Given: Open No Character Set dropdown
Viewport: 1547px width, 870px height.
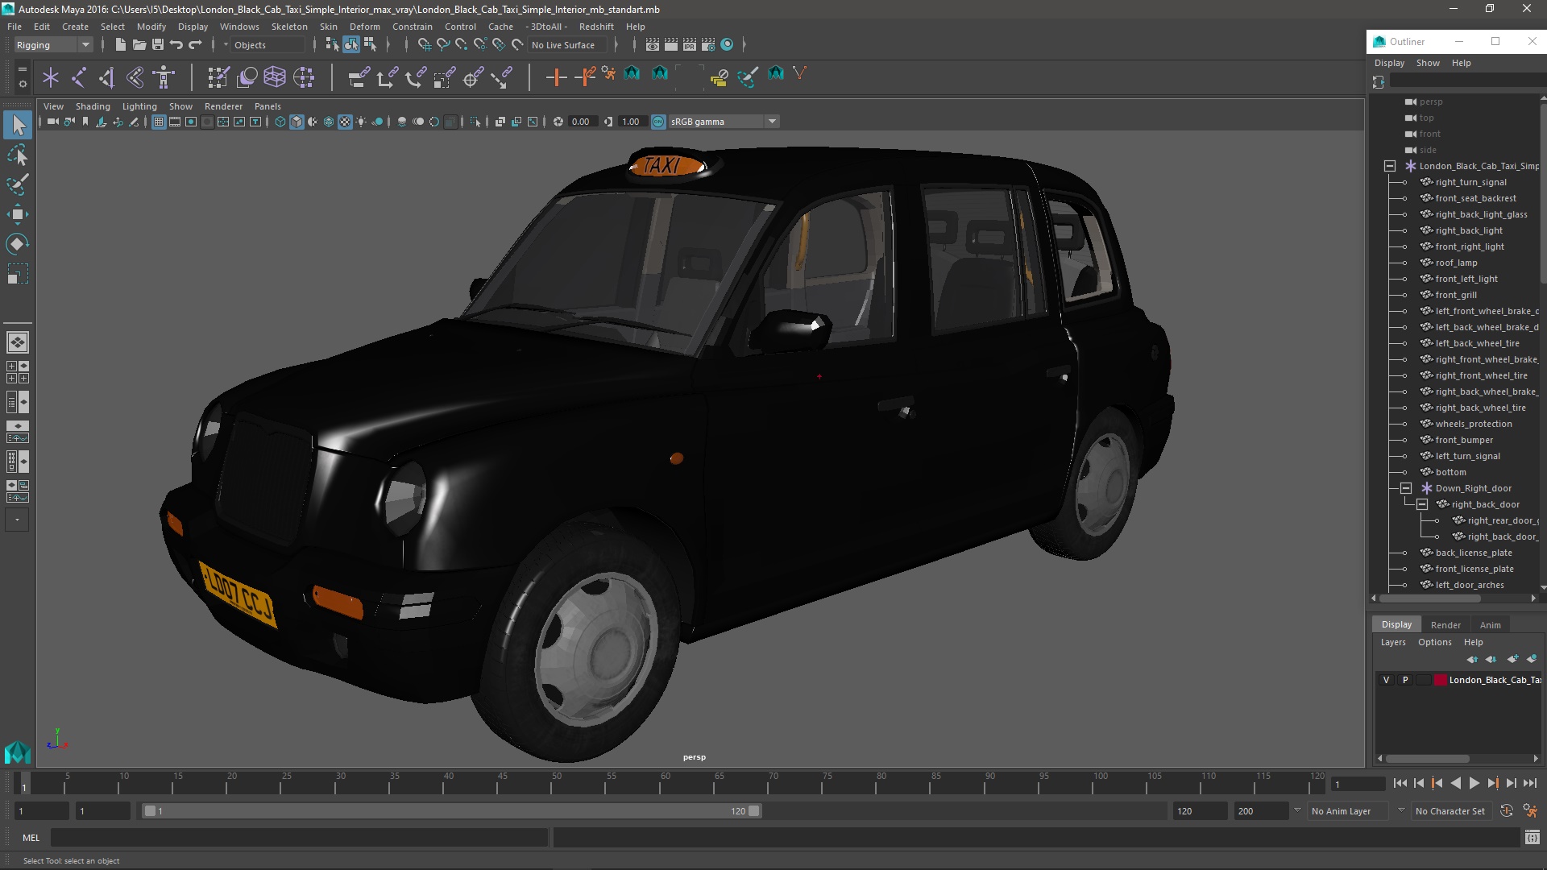Looking at the screenshot, I should (1450, 811).
